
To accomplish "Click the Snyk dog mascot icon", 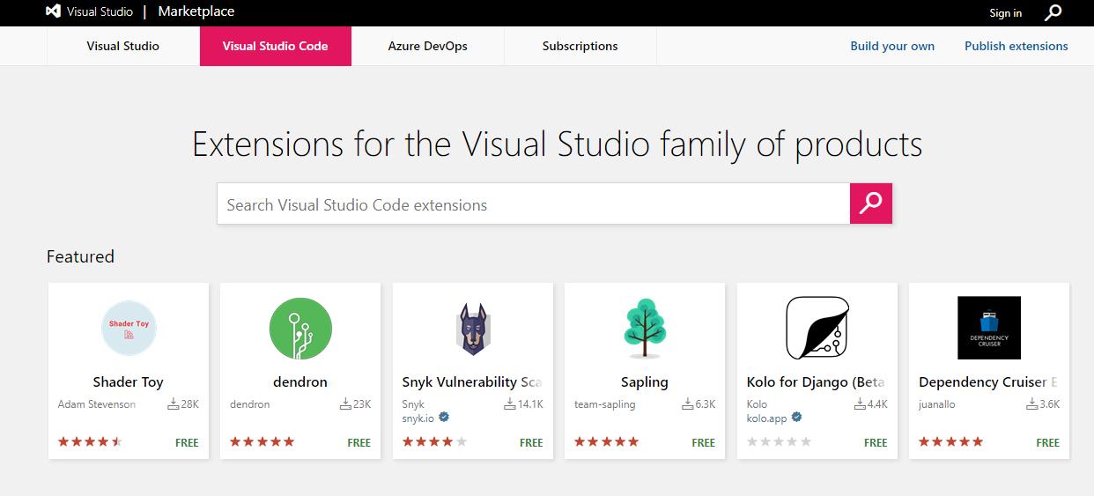I will (473, 328).
